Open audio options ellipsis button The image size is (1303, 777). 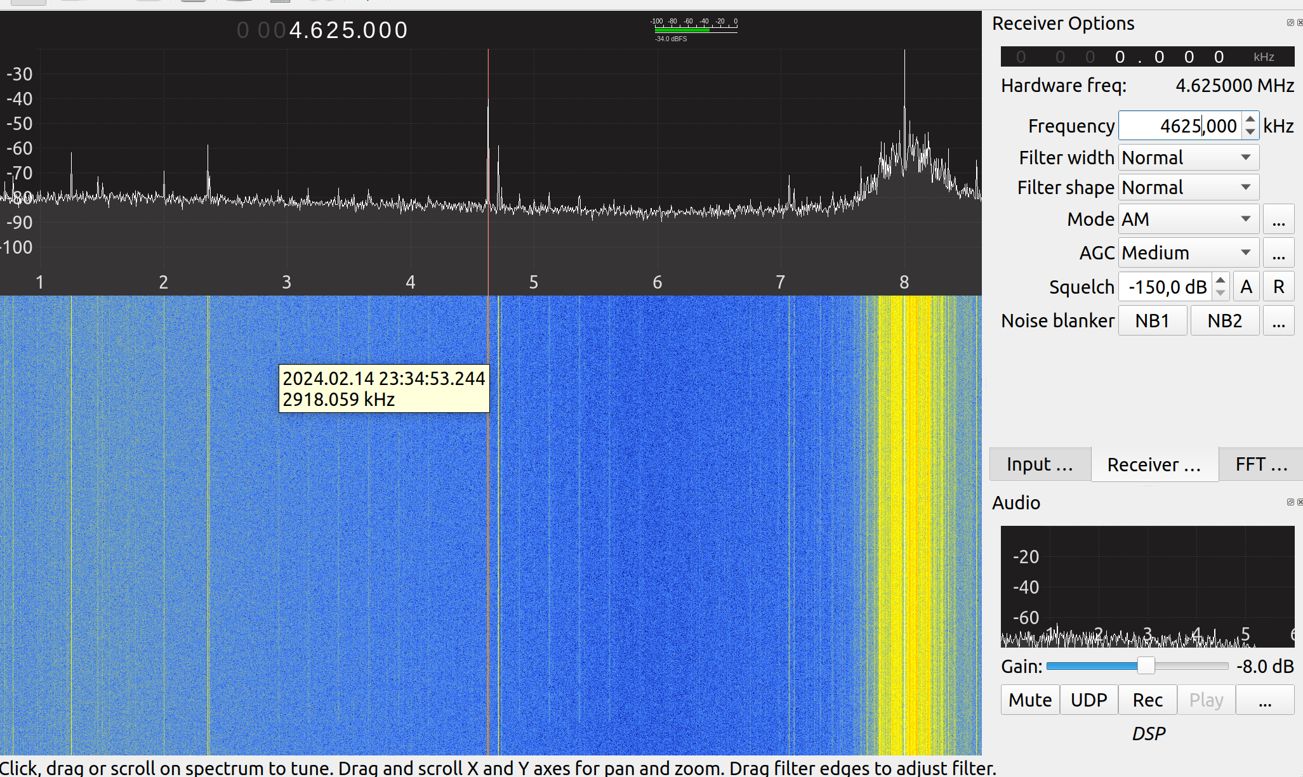(x=1264, y=700)
